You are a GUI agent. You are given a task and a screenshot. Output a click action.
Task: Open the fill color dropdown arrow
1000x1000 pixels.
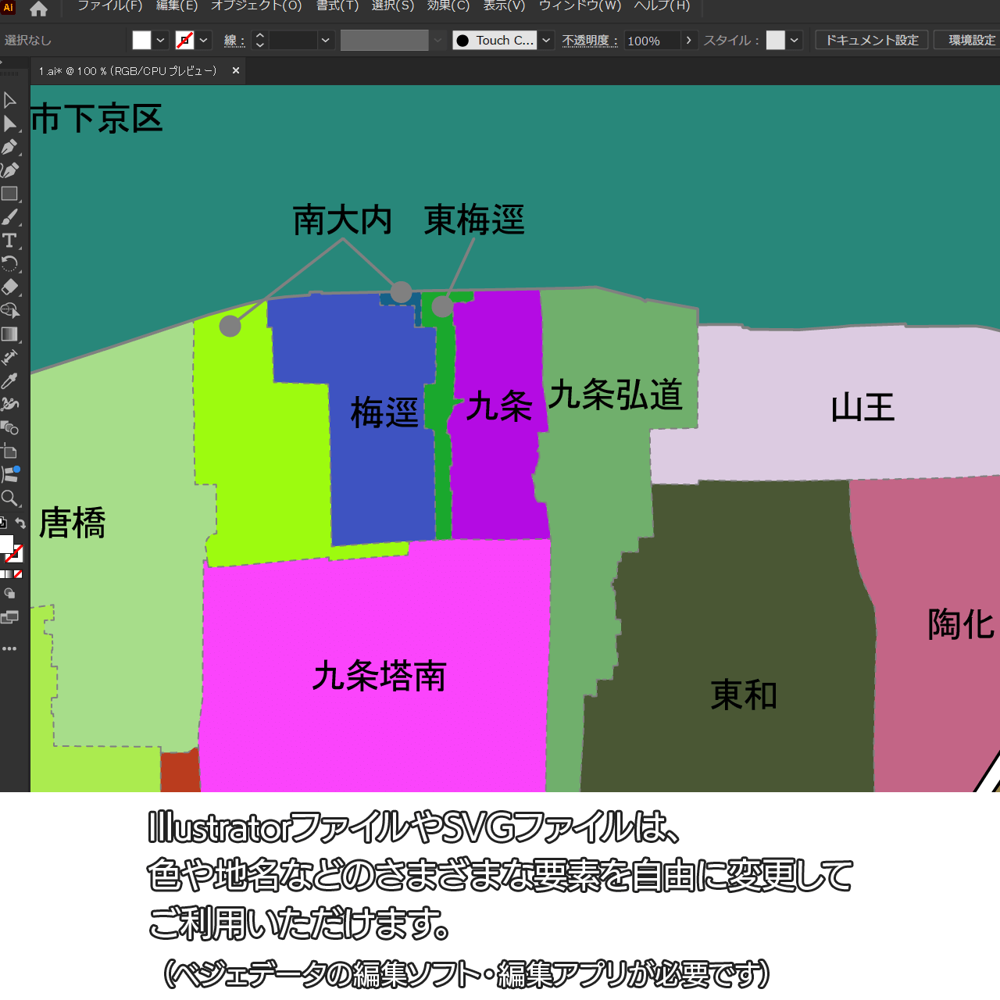(161, 41)
